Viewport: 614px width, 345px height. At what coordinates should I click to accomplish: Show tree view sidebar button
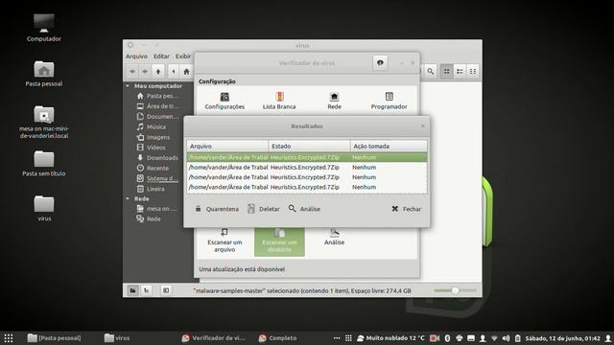pyautogui.click(x=146, y=290)
